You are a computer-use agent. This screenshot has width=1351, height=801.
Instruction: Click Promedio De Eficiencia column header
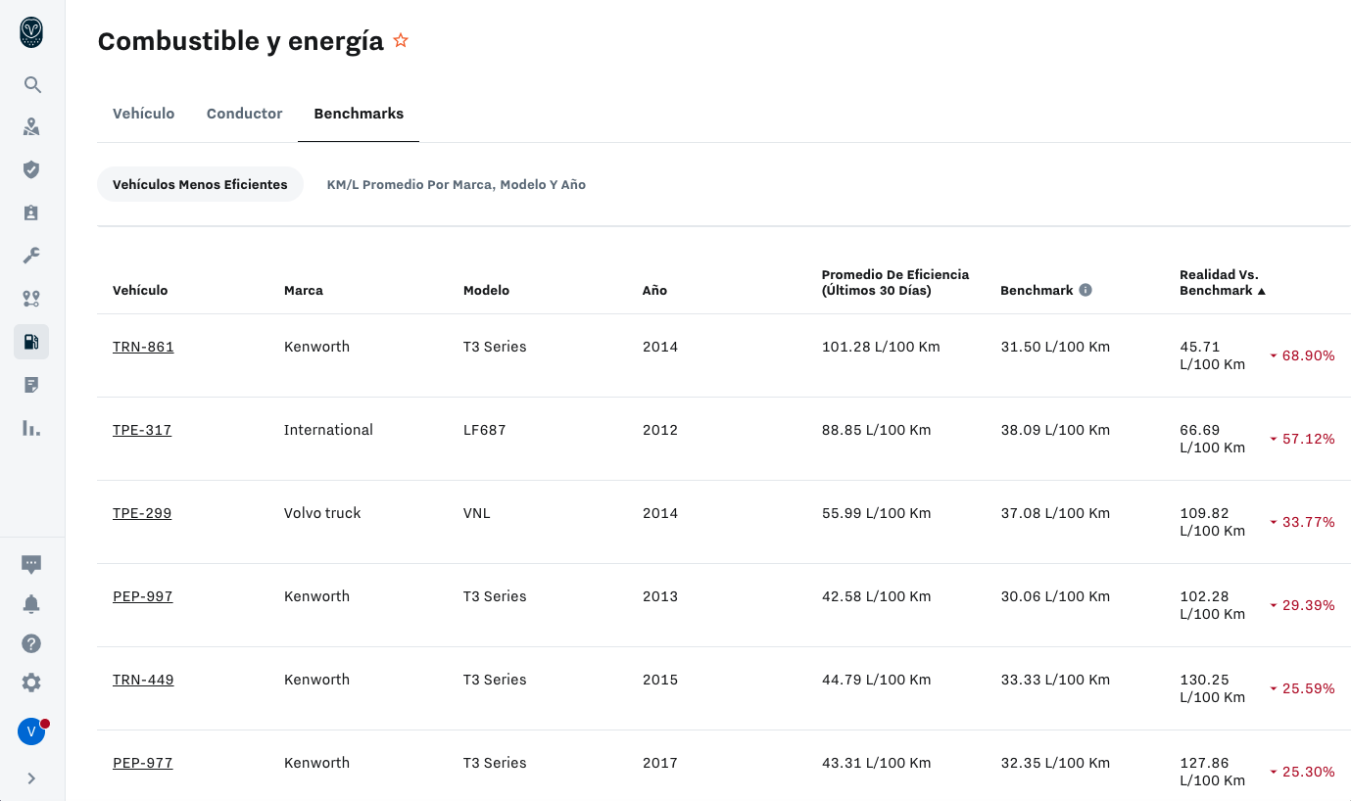895,283
